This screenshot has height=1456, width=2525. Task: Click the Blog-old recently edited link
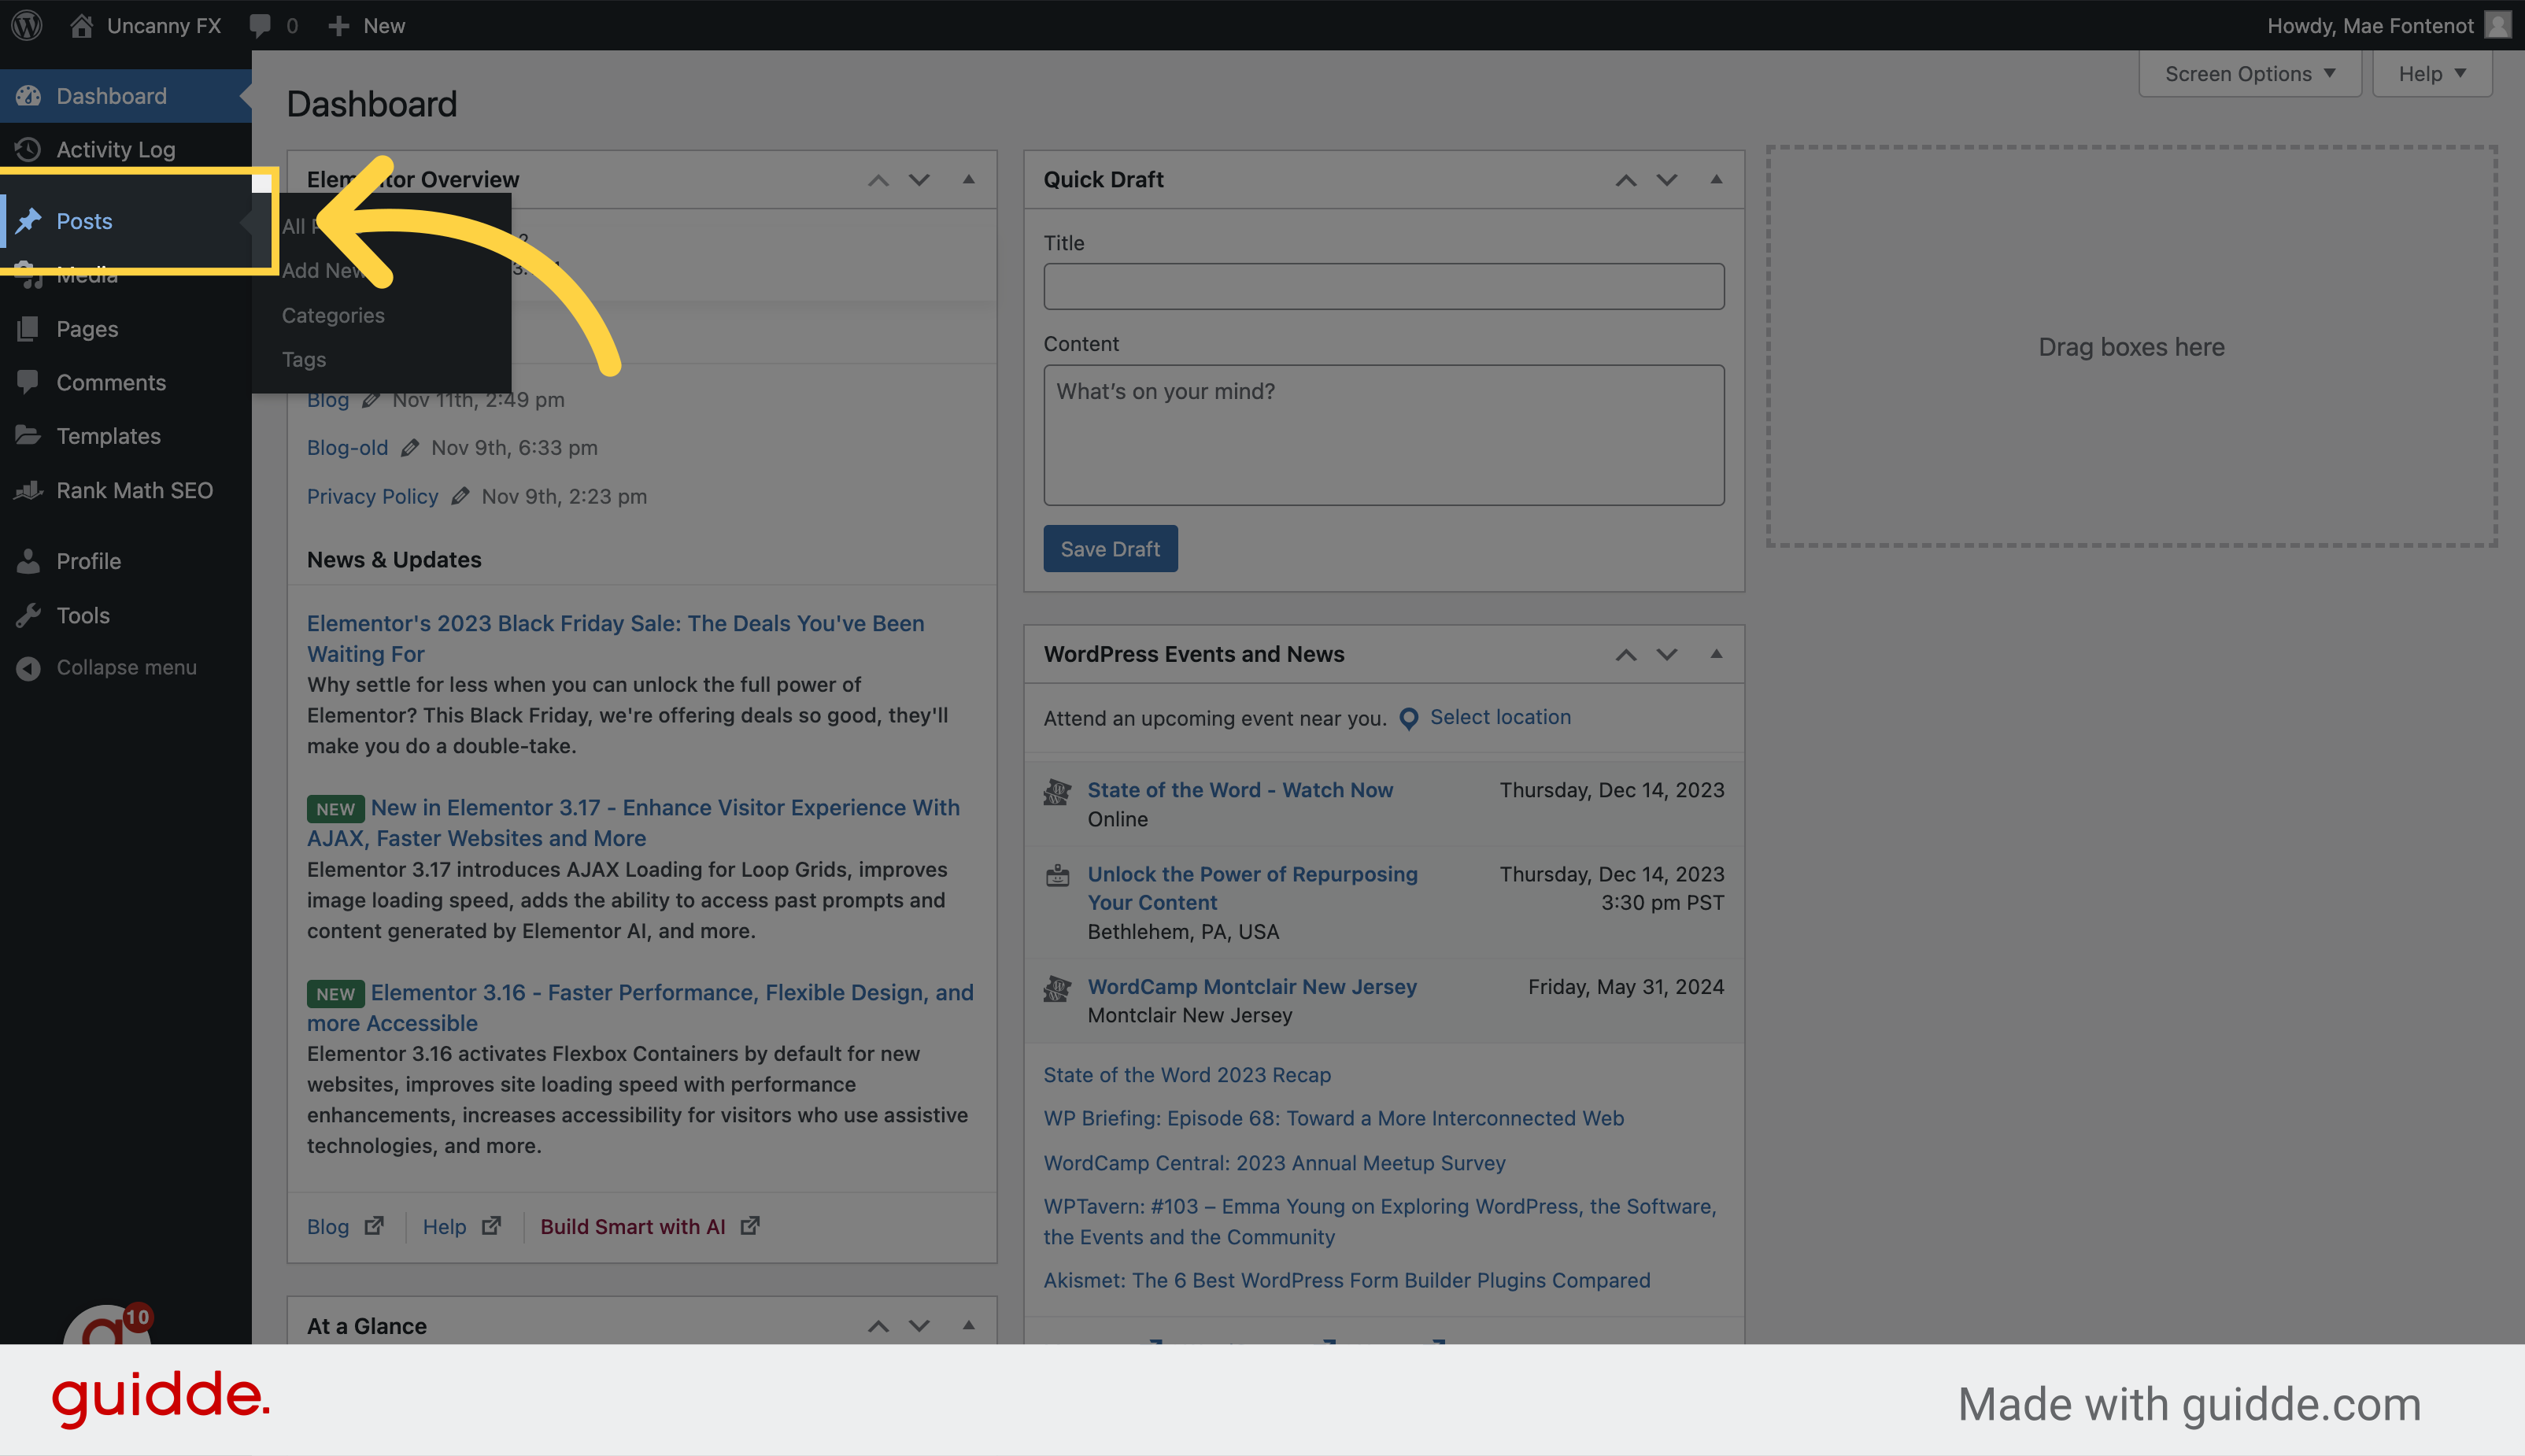(x=347, y=448)
